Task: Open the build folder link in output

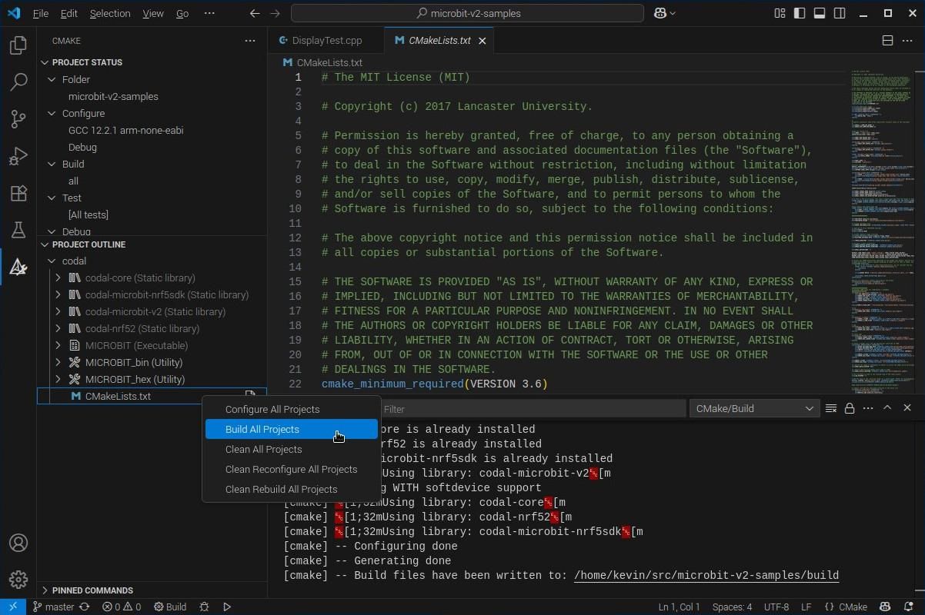Action: 705,575
